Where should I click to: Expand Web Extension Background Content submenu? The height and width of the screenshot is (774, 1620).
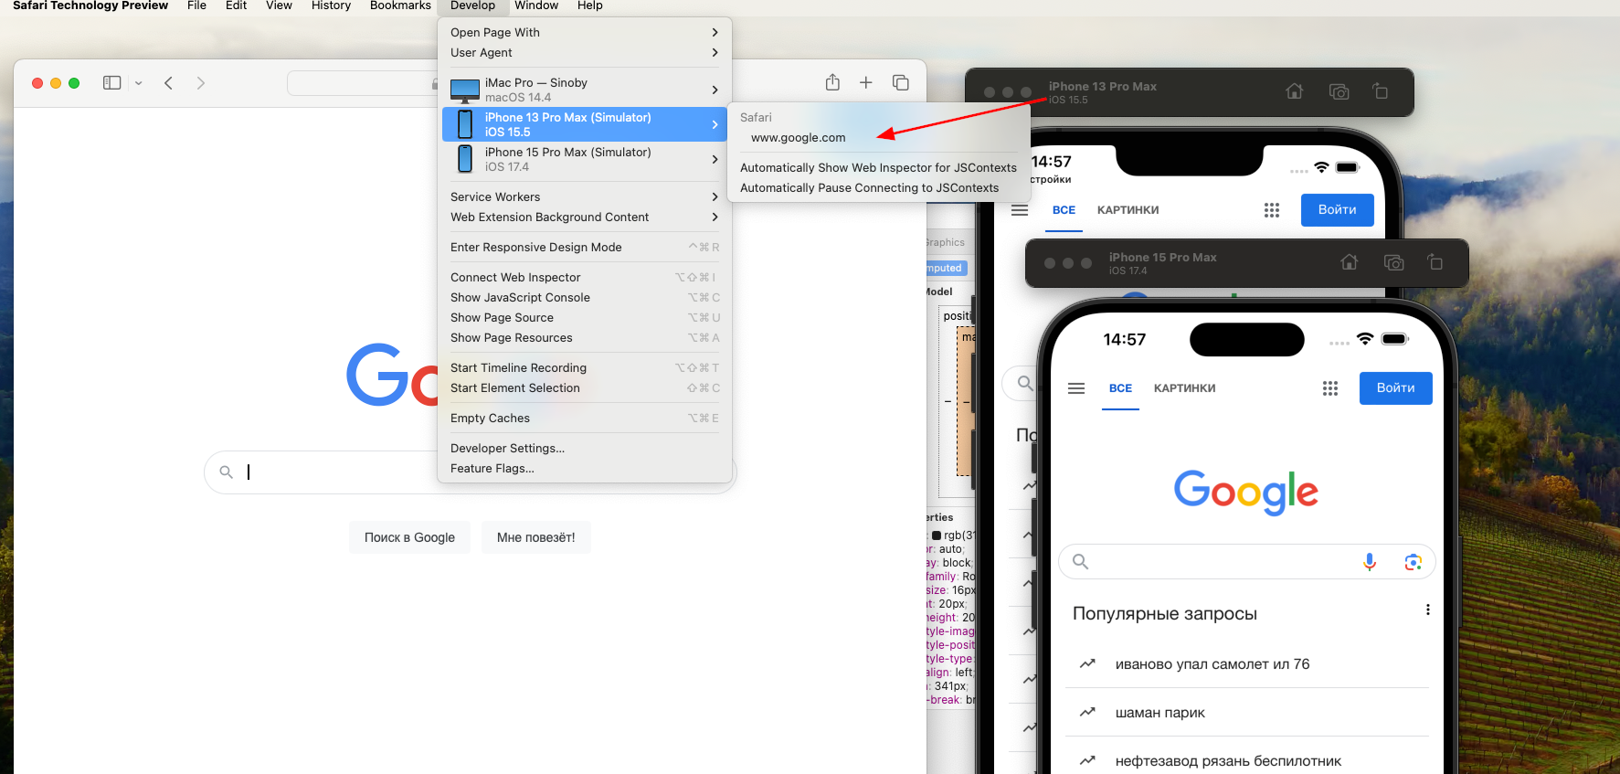585,217
